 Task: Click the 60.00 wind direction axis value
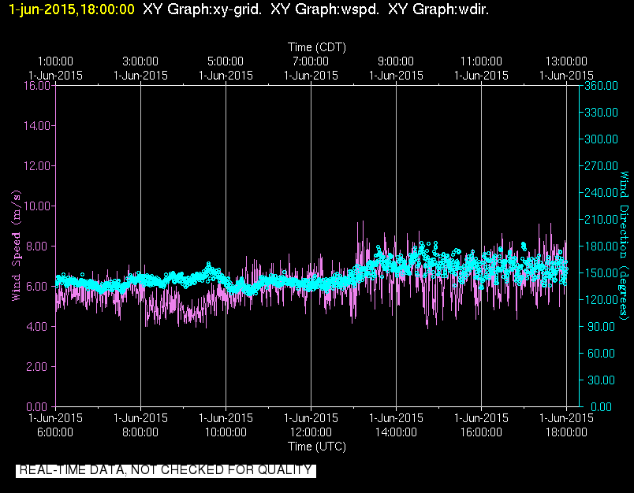tap(601, 354)
